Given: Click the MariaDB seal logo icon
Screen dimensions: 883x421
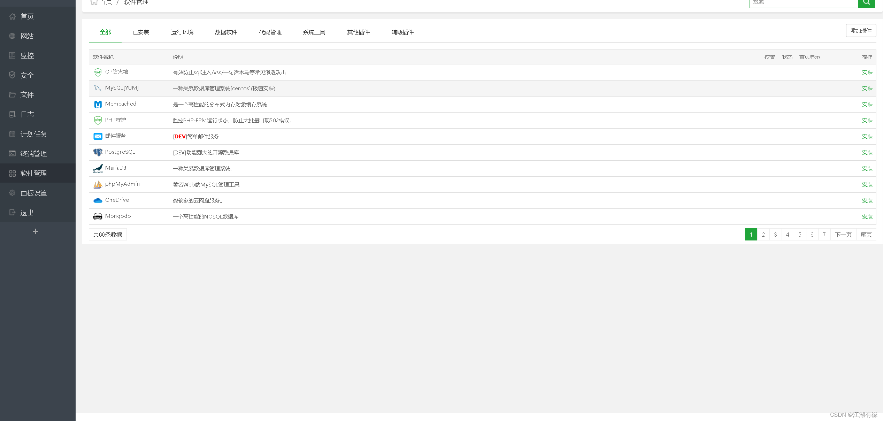Looking at the screenshot, I should click(x=98, y=168).
